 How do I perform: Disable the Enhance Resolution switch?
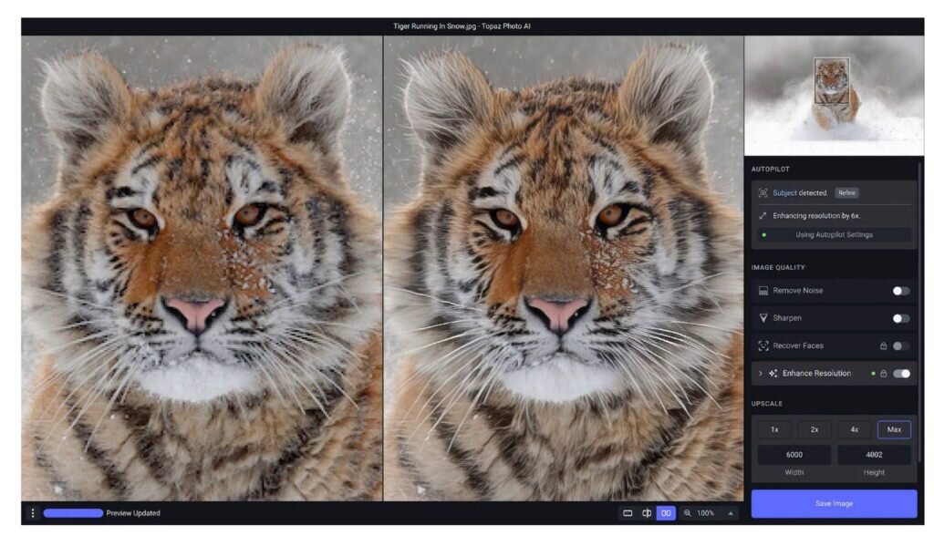pyautogui.click(x=901, y=374)
